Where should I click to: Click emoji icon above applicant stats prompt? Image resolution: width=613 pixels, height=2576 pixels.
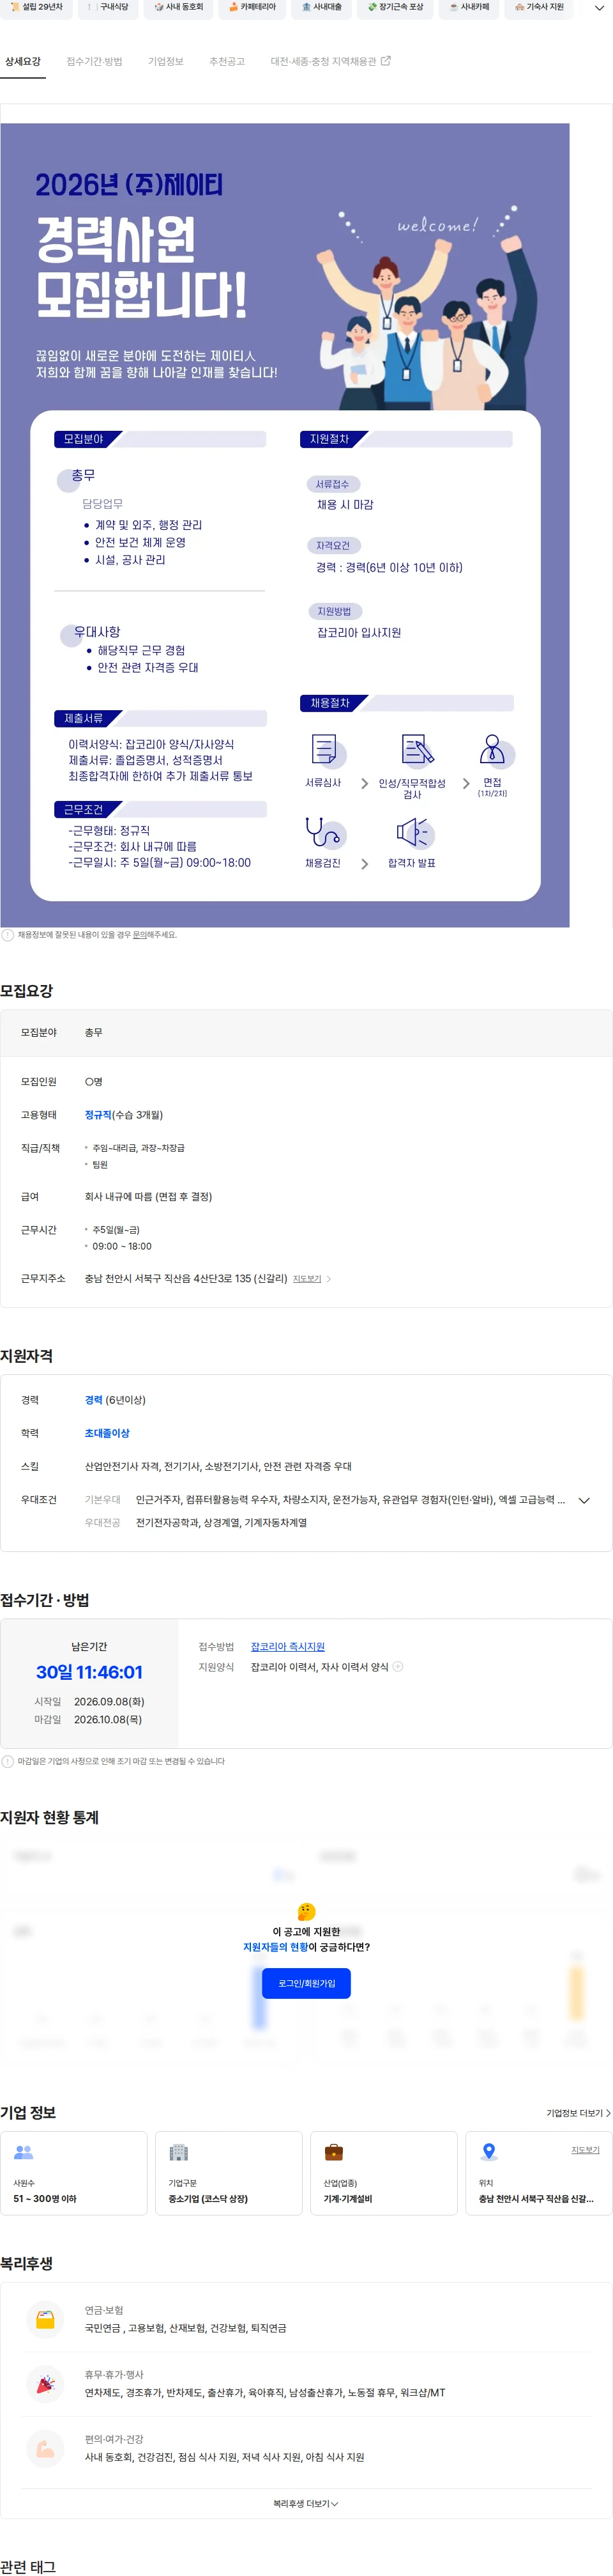click(306, 1911)
